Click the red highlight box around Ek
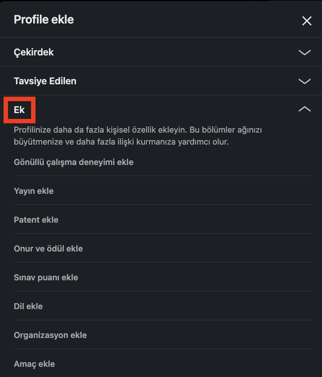 (20, 110)
